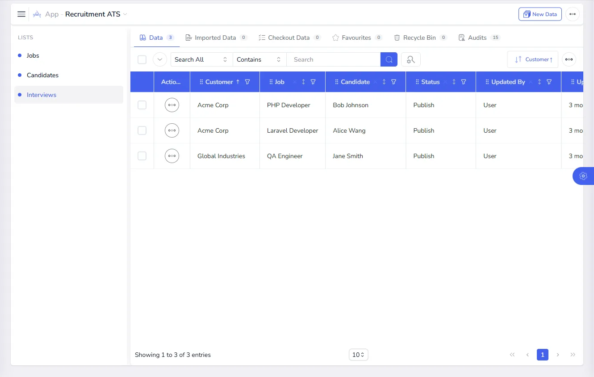
Task: Click the Global Industries customer cell
Action: 225,156
